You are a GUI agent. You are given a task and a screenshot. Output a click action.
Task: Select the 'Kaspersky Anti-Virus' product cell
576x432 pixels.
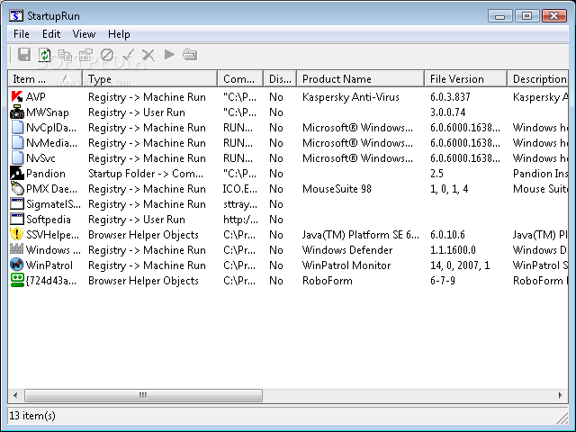pyautogui.click(x=350, y=97)
